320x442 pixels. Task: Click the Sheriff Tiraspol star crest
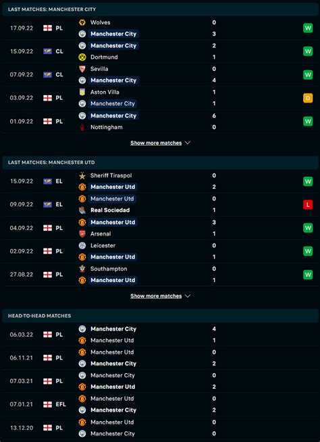click(x=82, y=175)
